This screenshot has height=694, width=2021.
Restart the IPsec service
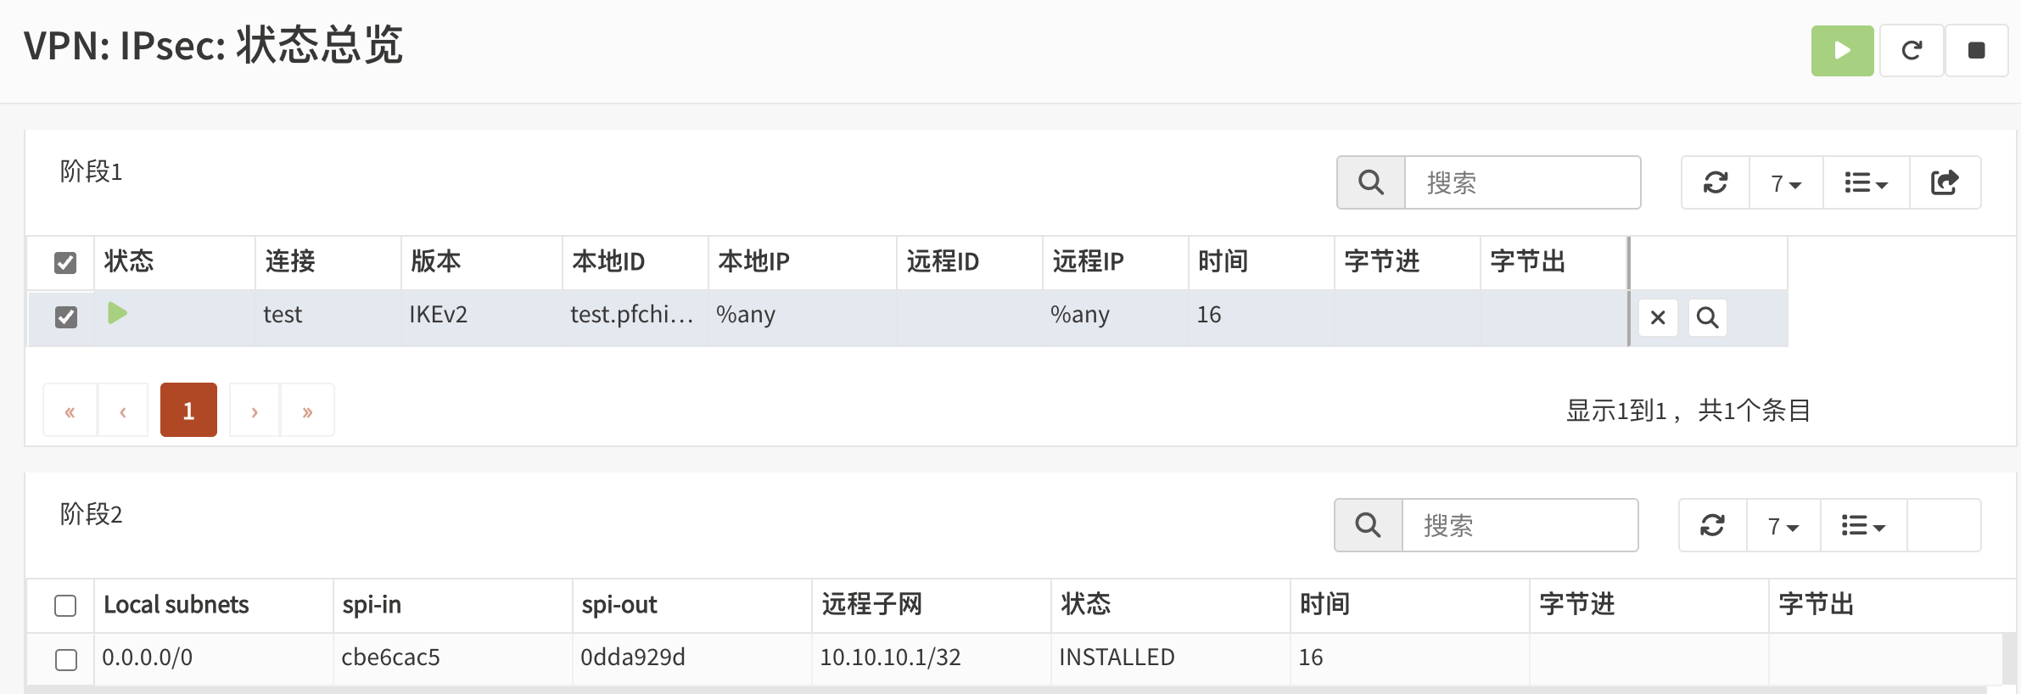pyautogui.click(x=1911, y=51)
